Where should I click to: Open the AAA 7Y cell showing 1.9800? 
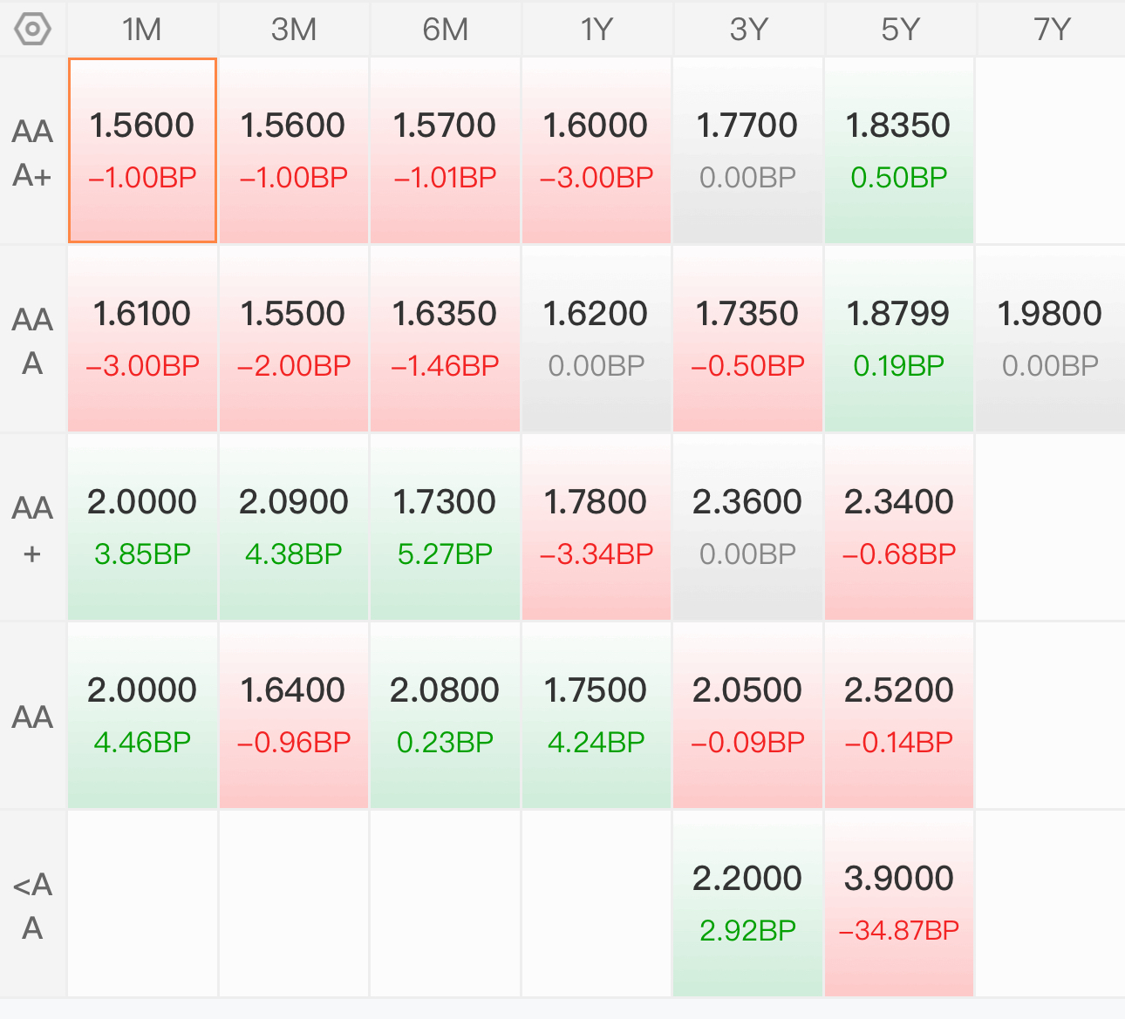tap(1050, 339)
